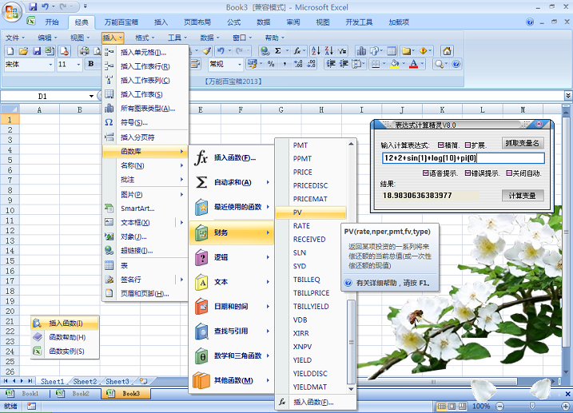Switch to Book2 in the workbook taskbar
Screen dimensions: 573x413
(76, 394)
